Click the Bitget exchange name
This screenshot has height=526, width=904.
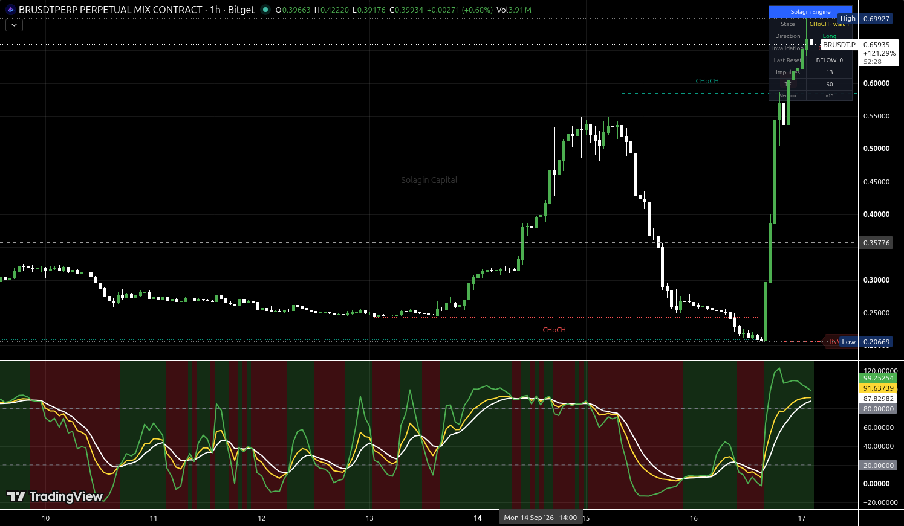(x=241, y=10)
